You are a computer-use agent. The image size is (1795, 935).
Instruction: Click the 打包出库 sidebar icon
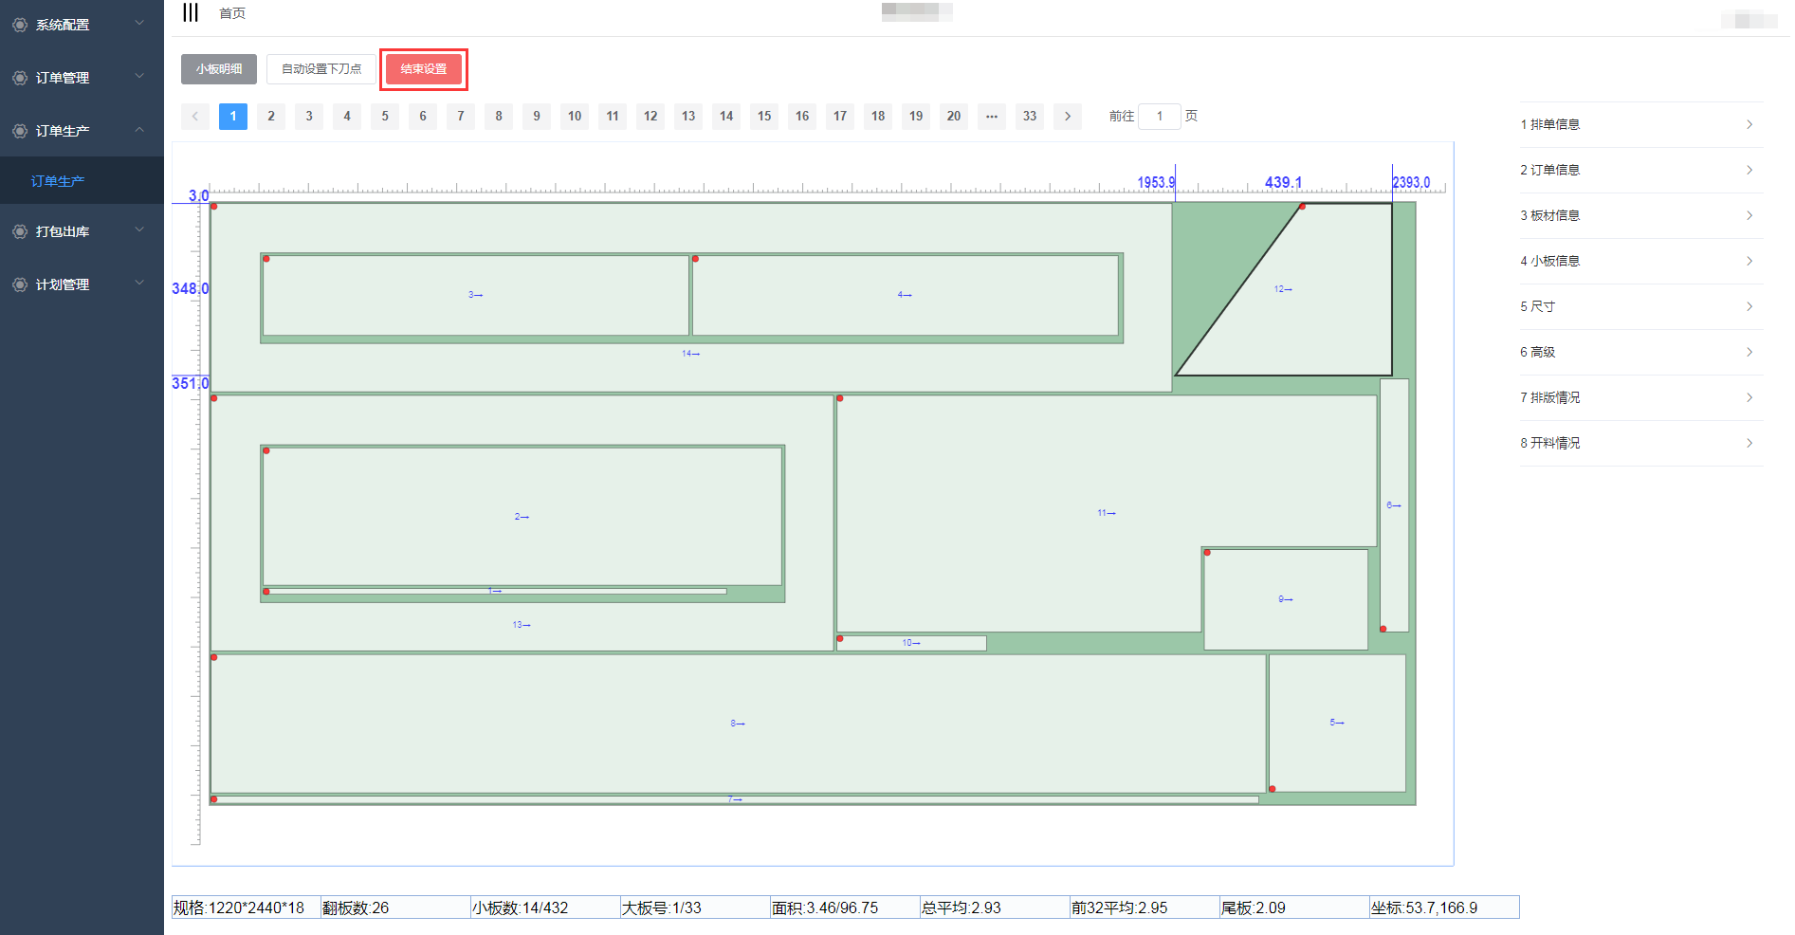tap(20, 231)
